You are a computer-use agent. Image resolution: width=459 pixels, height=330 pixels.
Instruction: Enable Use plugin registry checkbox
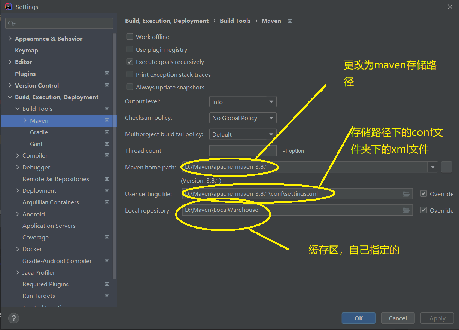[x=130, y=49]
